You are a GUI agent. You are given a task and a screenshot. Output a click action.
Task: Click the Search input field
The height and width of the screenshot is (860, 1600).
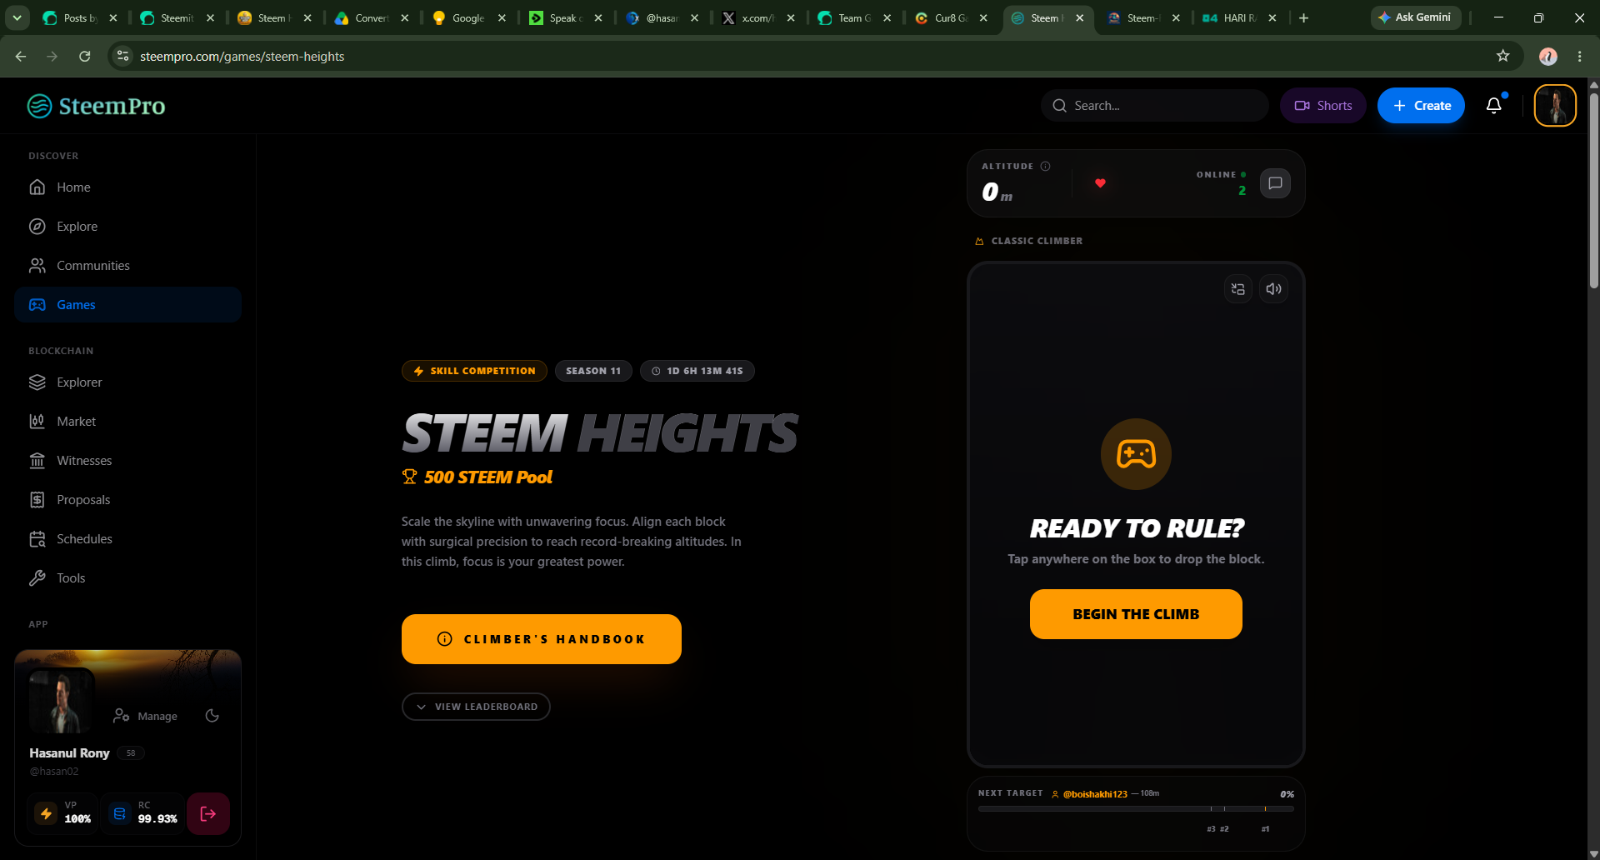(x=1154, y=106)
